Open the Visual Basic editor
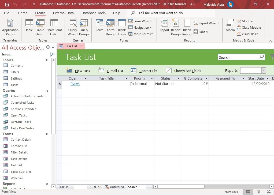This screenshot has width=274, height=195. coord(248,34)
